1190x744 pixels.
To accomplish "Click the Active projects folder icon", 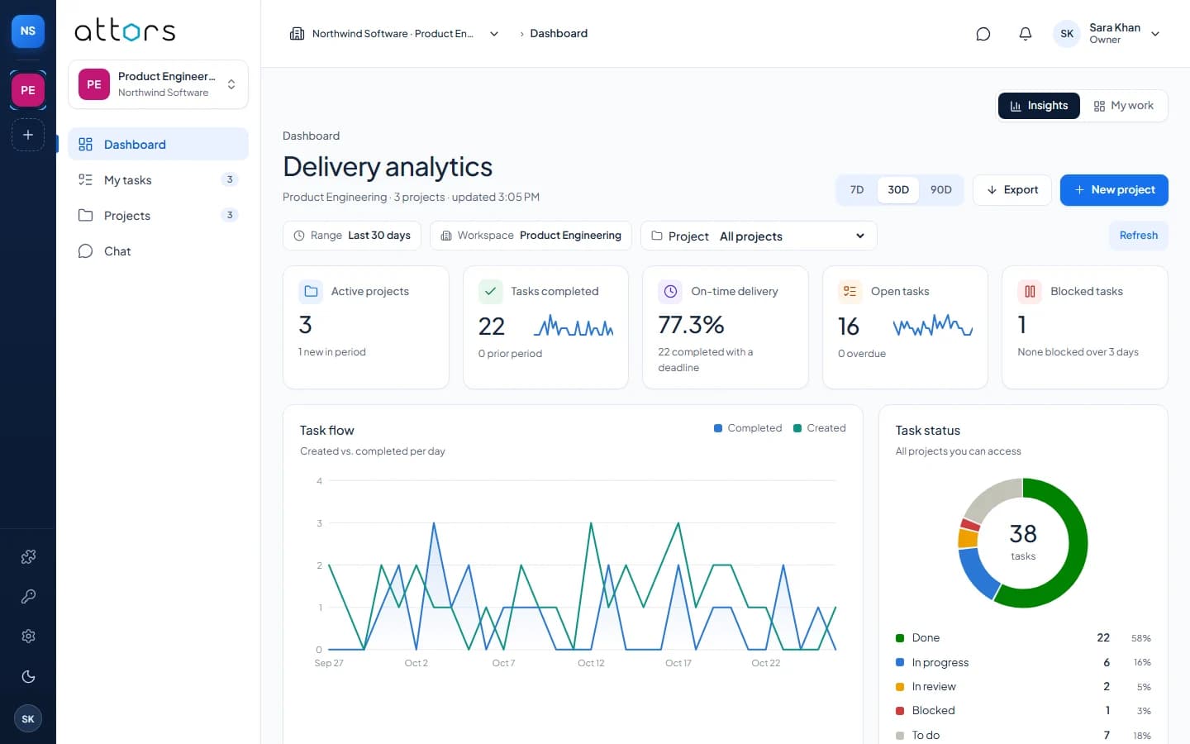I will point(311,291).
